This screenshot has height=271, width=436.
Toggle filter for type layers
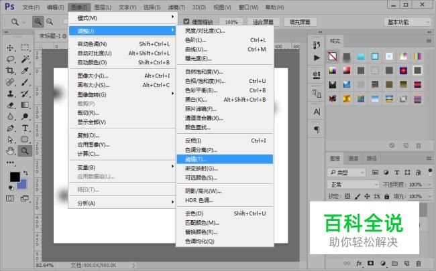[x=397, y=172]
